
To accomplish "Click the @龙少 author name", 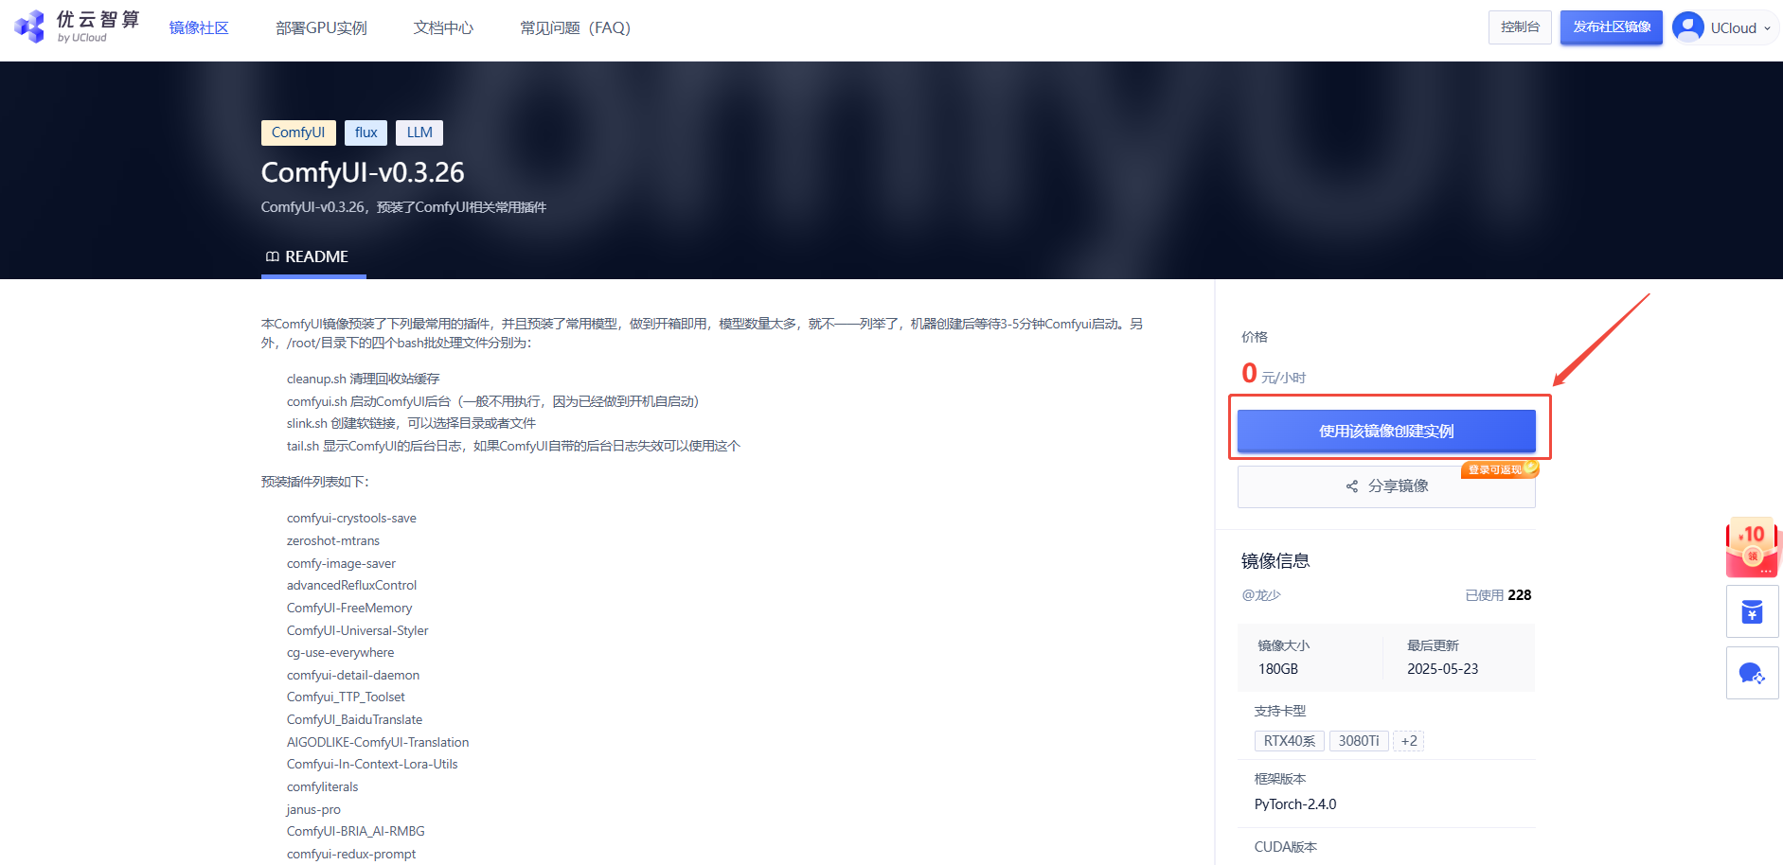I will 1261,595.
